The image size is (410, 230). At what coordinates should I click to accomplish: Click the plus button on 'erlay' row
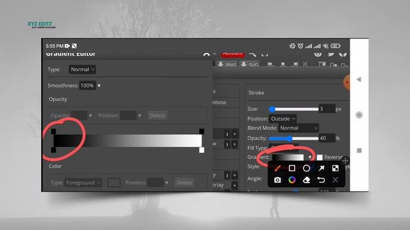click(x=234, y=186)
